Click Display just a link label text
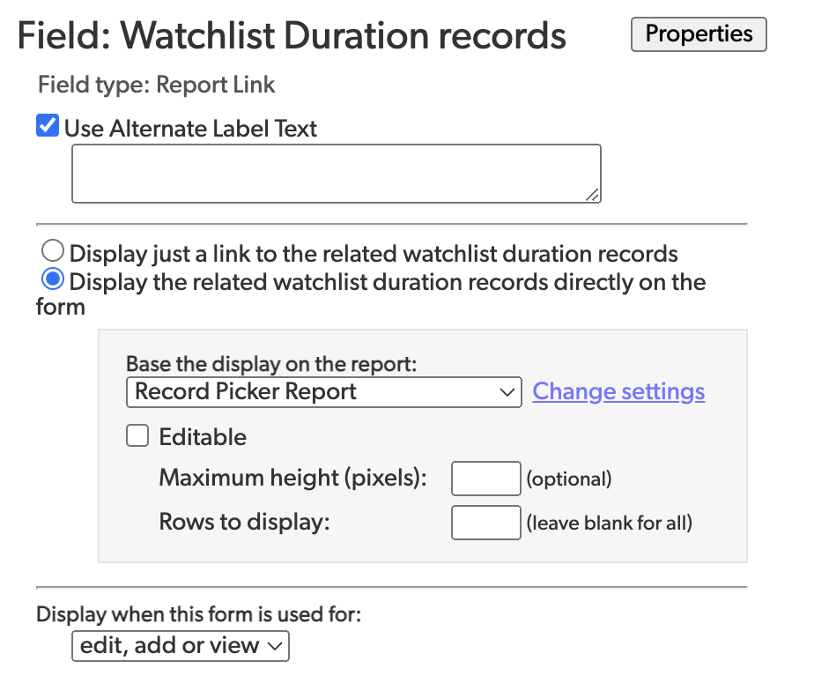814x698 pixels. pyautogui.click(x=374, y=254)
